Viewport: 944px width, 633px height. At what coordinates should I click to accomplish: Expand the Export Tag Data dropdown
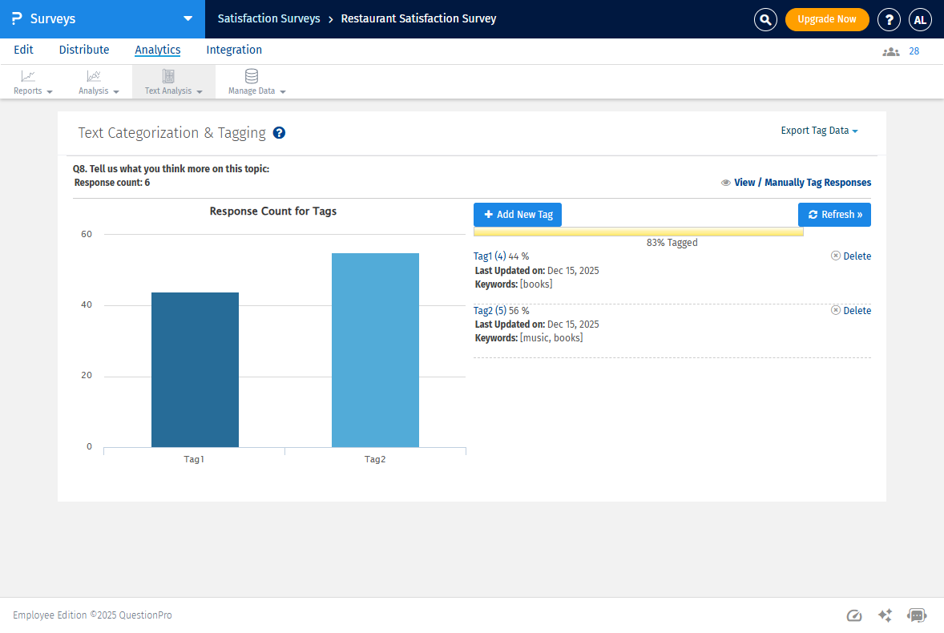[819, 131]
